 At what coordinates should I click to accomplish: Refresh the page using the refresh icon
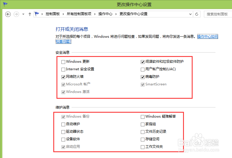click(197, 14)
